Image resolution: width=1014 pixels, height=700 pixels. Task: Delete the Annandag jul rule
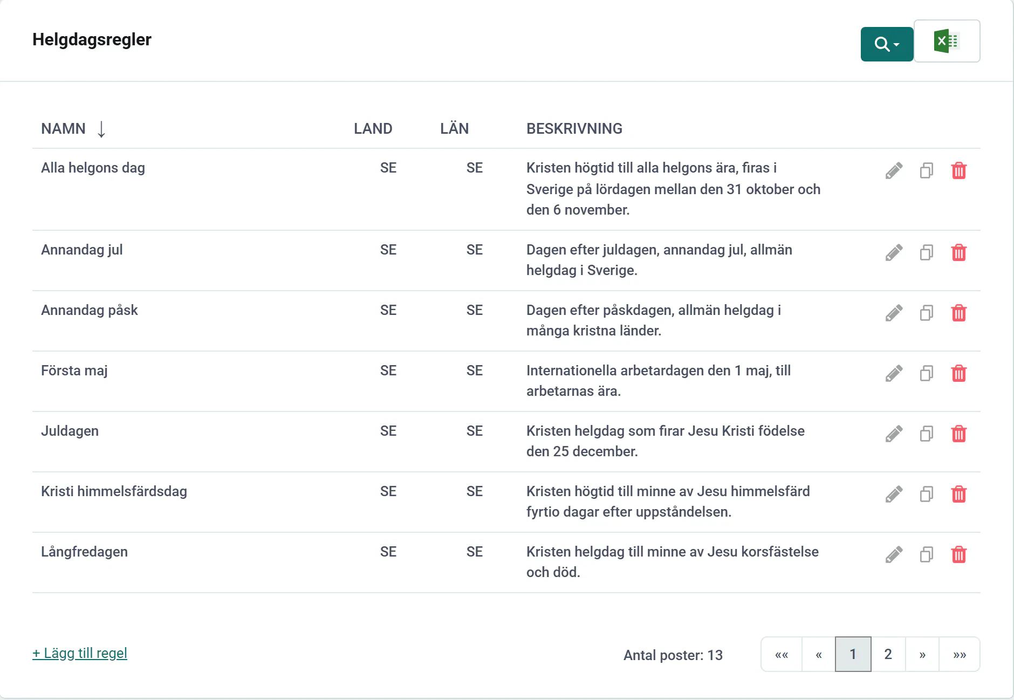959,253
